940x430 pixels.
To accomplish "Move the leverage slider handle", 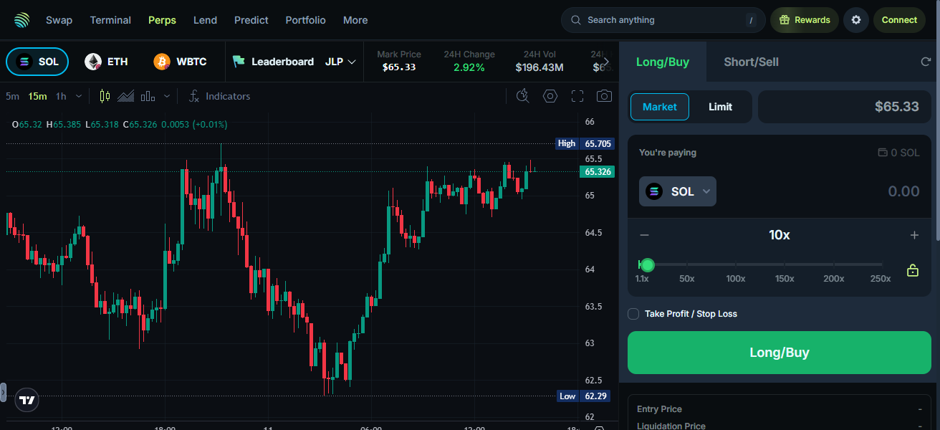I will (648, 265).
